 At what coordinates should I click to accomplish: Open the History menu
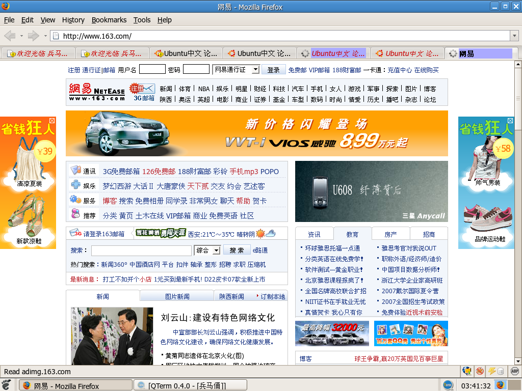(73, 20)
